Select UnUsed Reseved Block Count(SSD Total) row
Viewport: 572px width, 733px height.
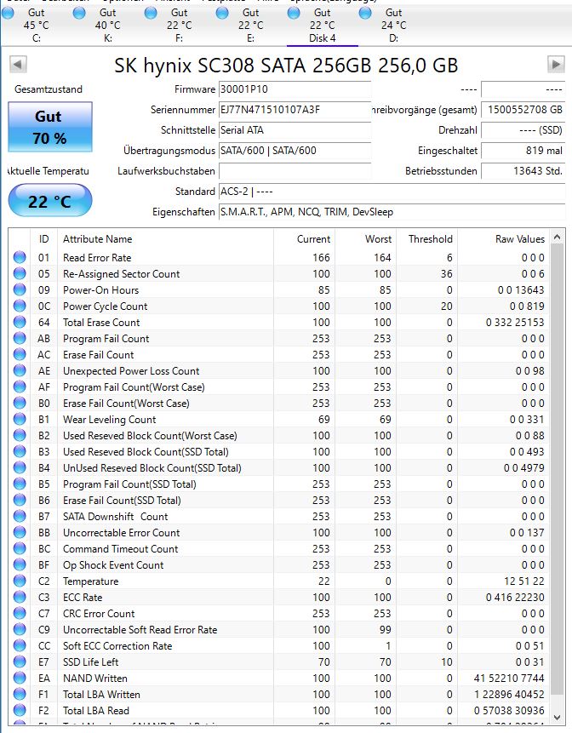[279, 468]
